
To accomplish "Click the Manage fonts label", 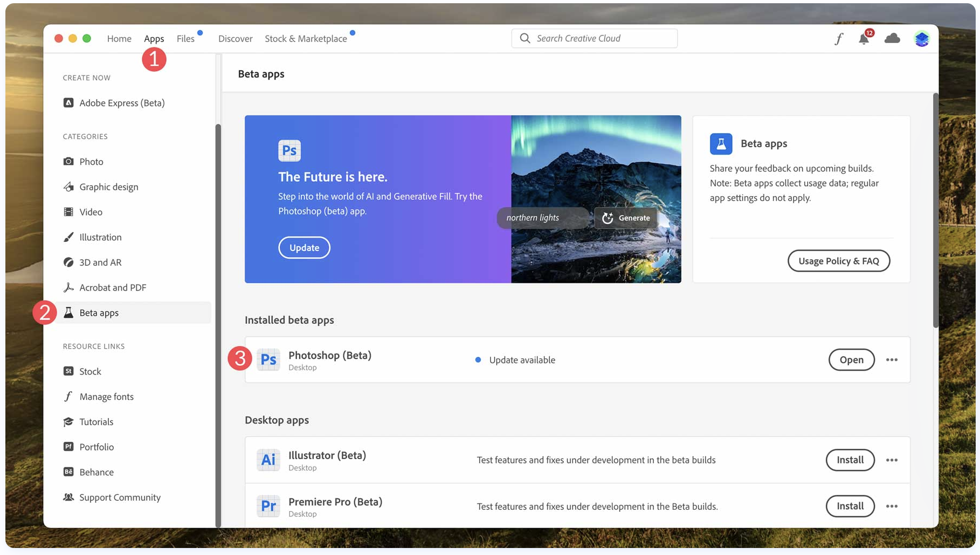I will tap(106, 397).
